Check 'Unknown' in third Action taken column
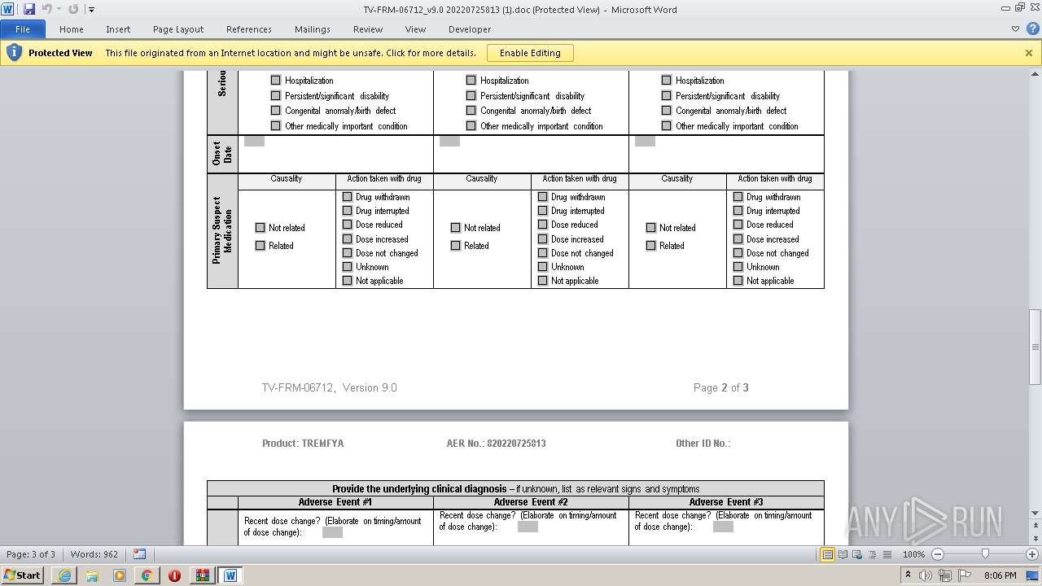1042x586 pixels. (x=738, y=267)
